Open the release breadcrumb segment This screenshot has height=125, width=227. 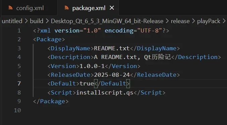coord(180,21)
